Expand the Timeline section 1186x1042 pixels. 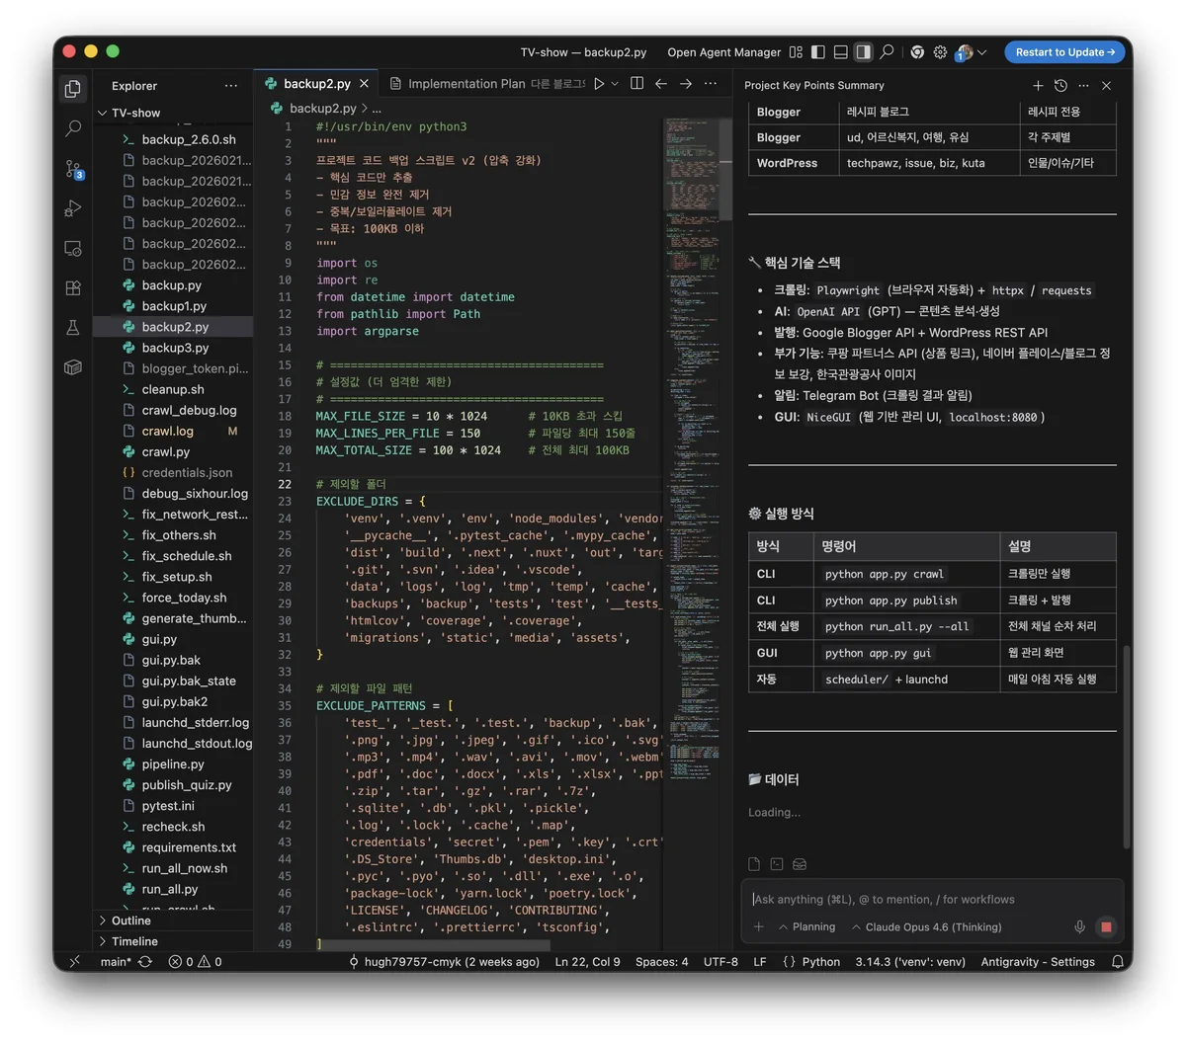pos(134,941)
